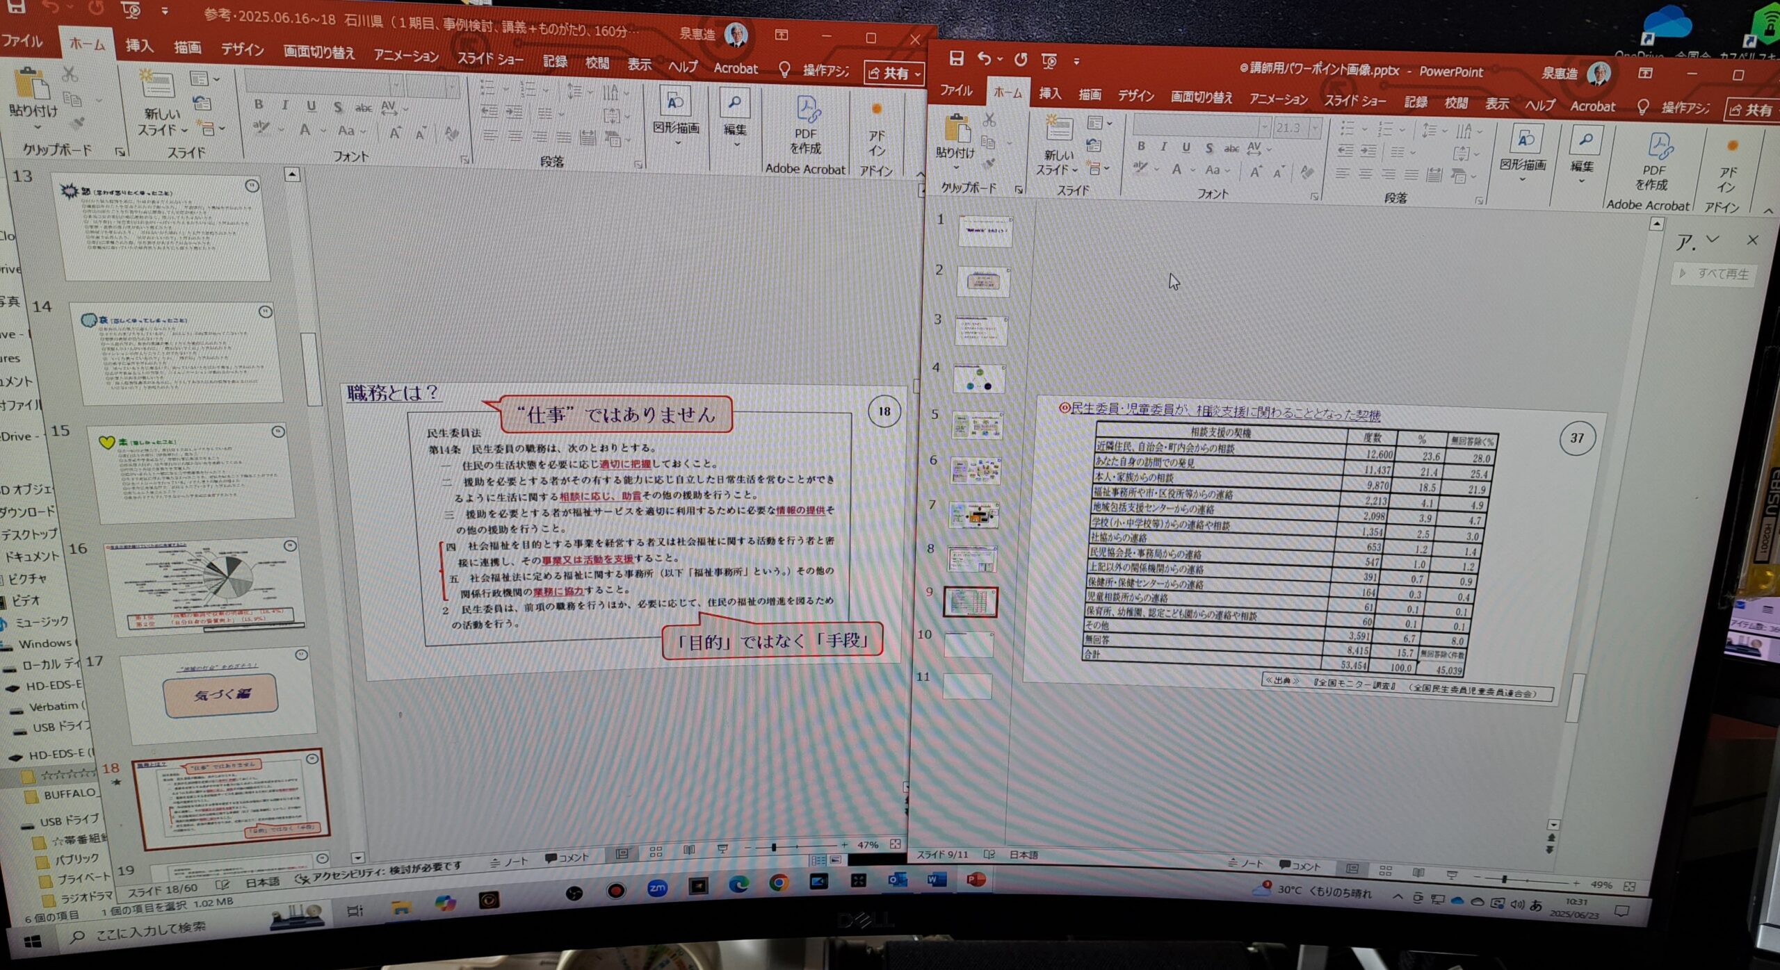Open font color dropdown in 講師用 window
The image size is (1780, 970).
point(1192,170)
